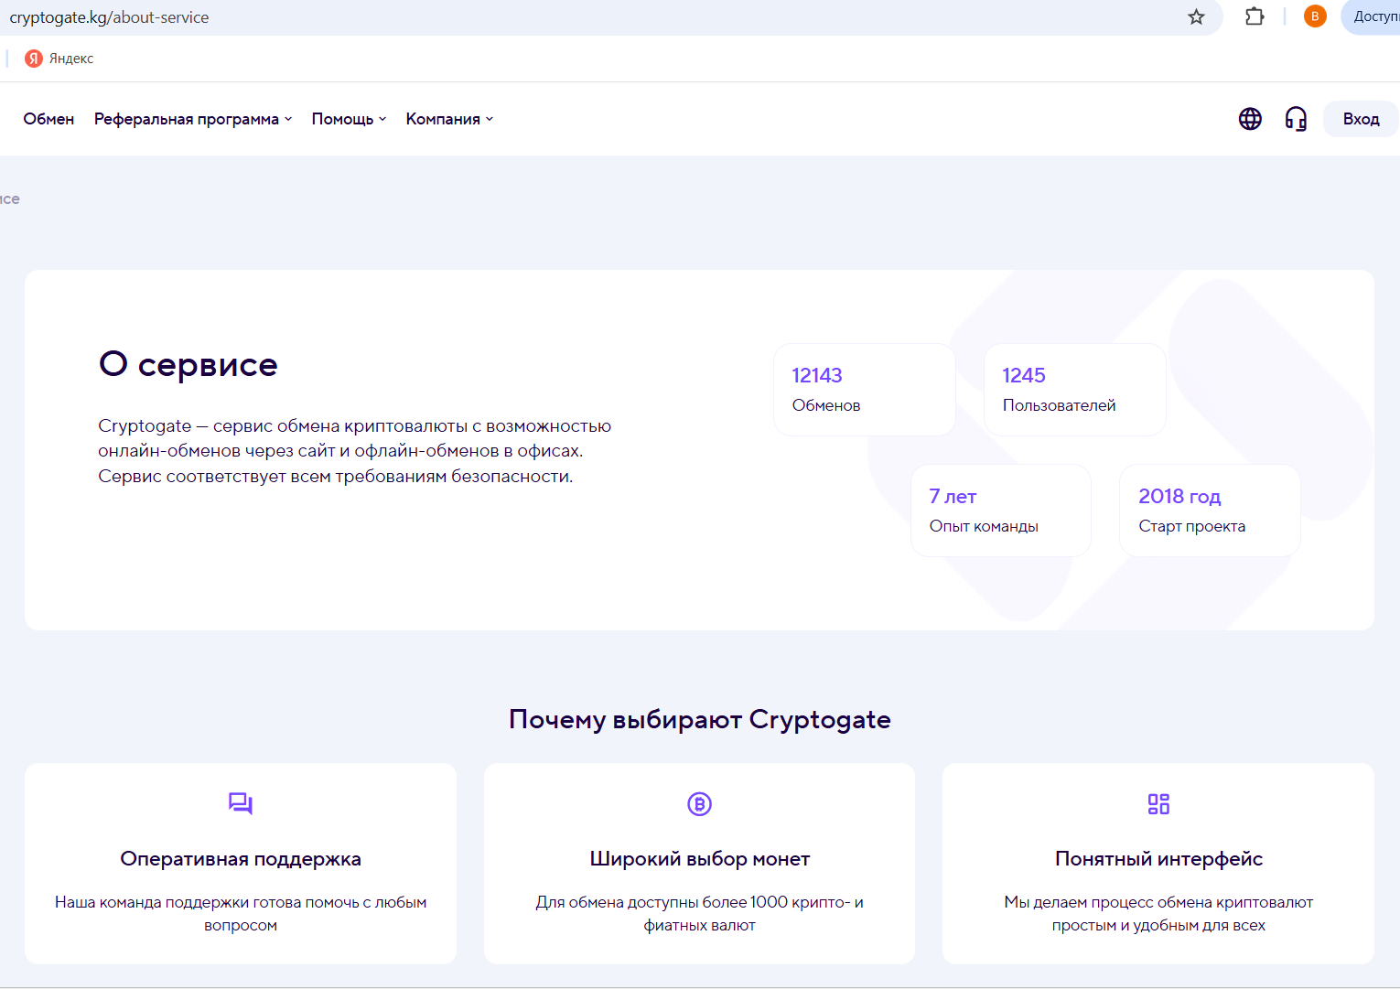
Task: Click the interface grid icon
Action: pos(1158,803)
